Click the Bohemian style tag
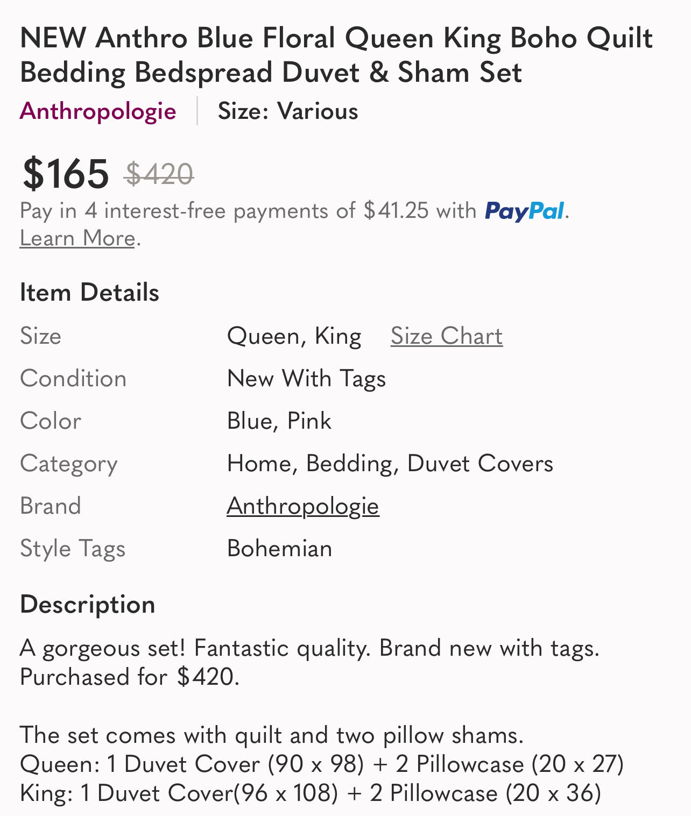The height and width of the screenshot is (816, 691). (x=279, y=549)
